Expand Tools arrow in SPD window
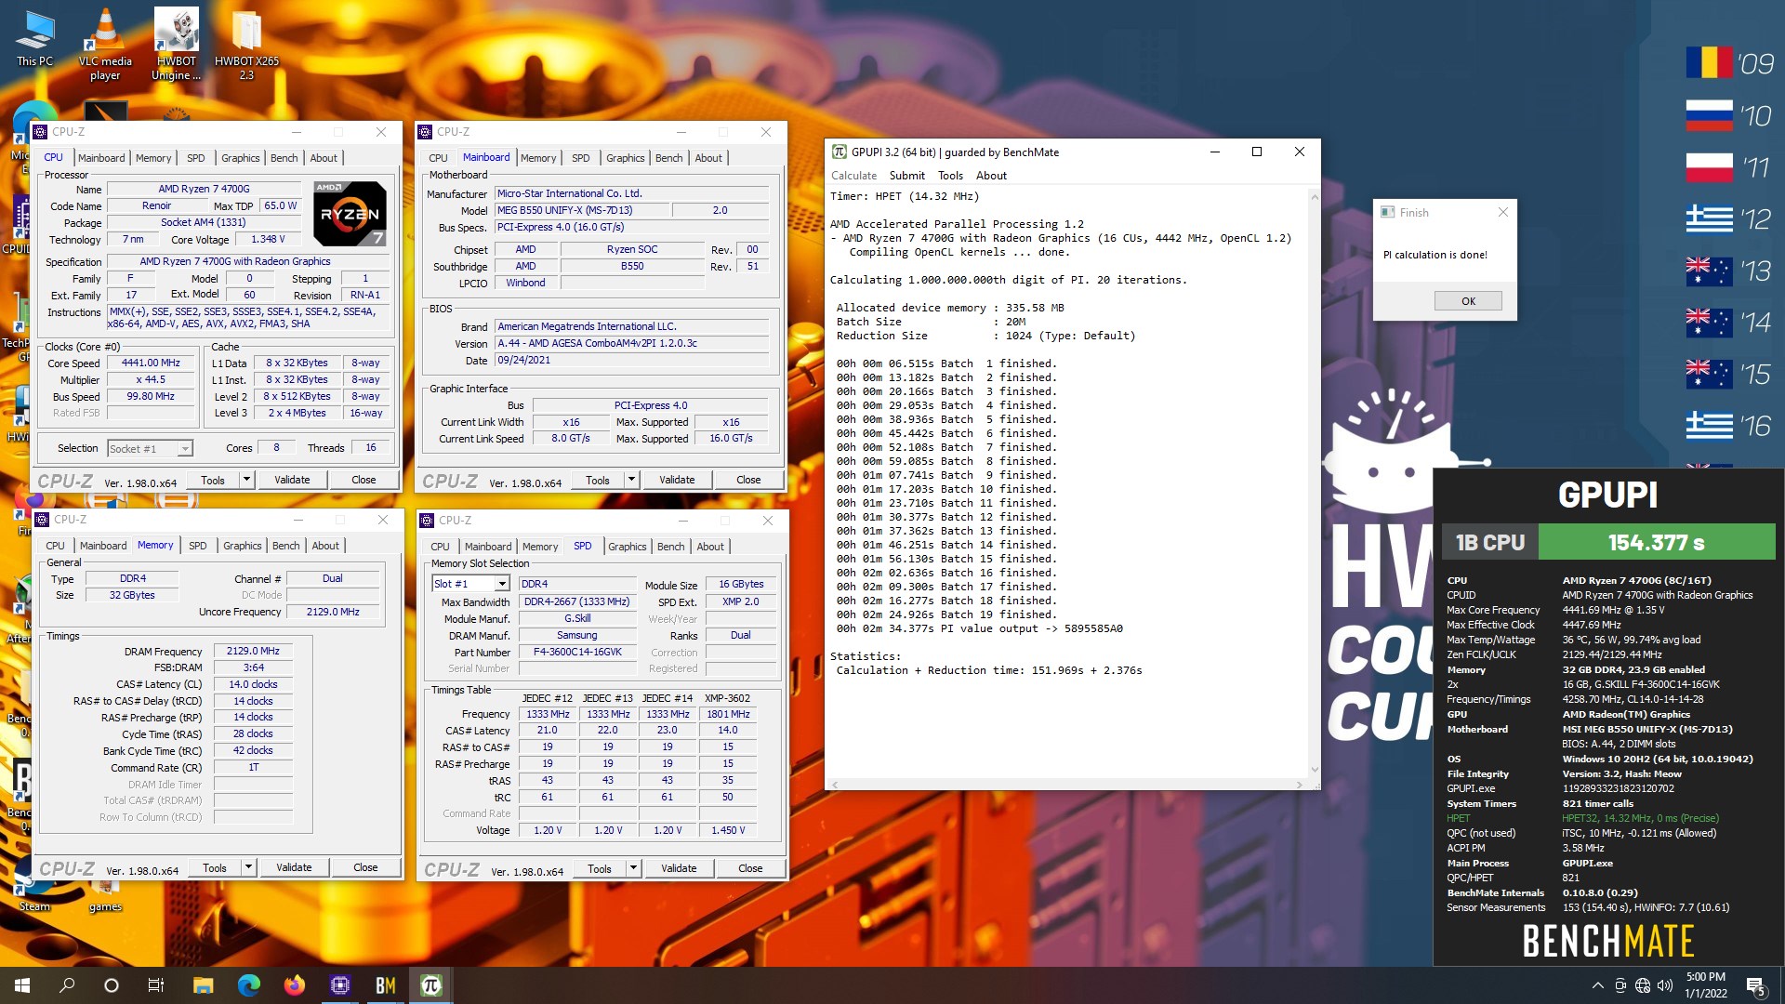The width and height of the screenshot is (1785, 1004). pyautogui.click(x=633, y=868)
